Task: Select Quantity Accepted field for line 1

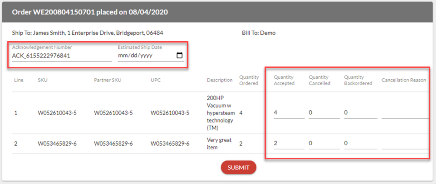Action: [x=289, y=113]
